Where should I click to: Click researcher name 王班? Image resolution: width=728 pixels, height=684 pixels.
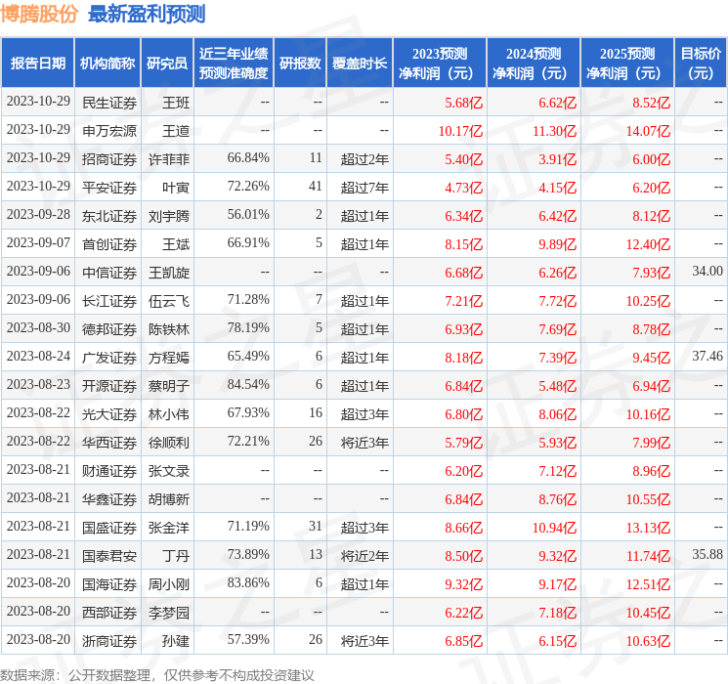[176, 103]
